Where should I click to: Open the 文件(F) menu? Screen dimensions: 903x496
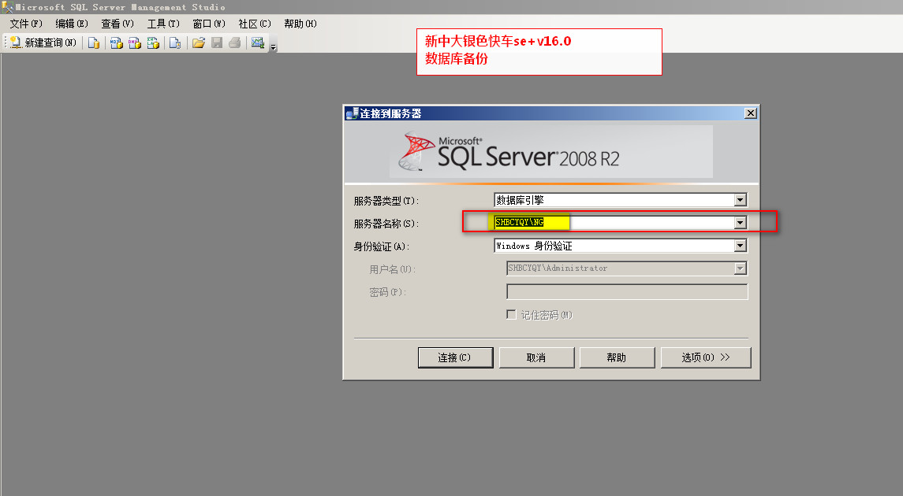[26, 24]
